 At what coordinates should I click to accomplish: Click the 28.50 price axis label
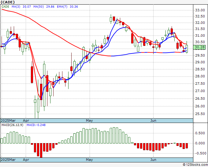(200, 69)
